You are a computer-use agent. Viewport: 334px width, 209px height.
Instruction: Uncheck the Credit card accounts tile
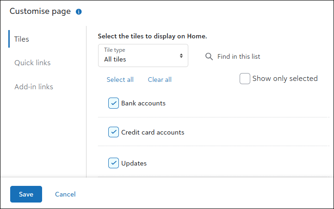click(x=113, y=132)
